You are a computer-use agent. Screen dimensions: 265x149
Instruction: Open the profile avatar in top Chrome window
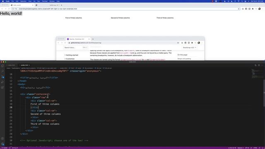[260, 9]
